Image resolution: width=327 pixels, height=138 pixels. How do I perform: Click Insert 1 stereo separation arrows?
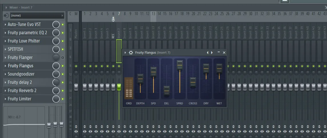(x=84, y=131)
